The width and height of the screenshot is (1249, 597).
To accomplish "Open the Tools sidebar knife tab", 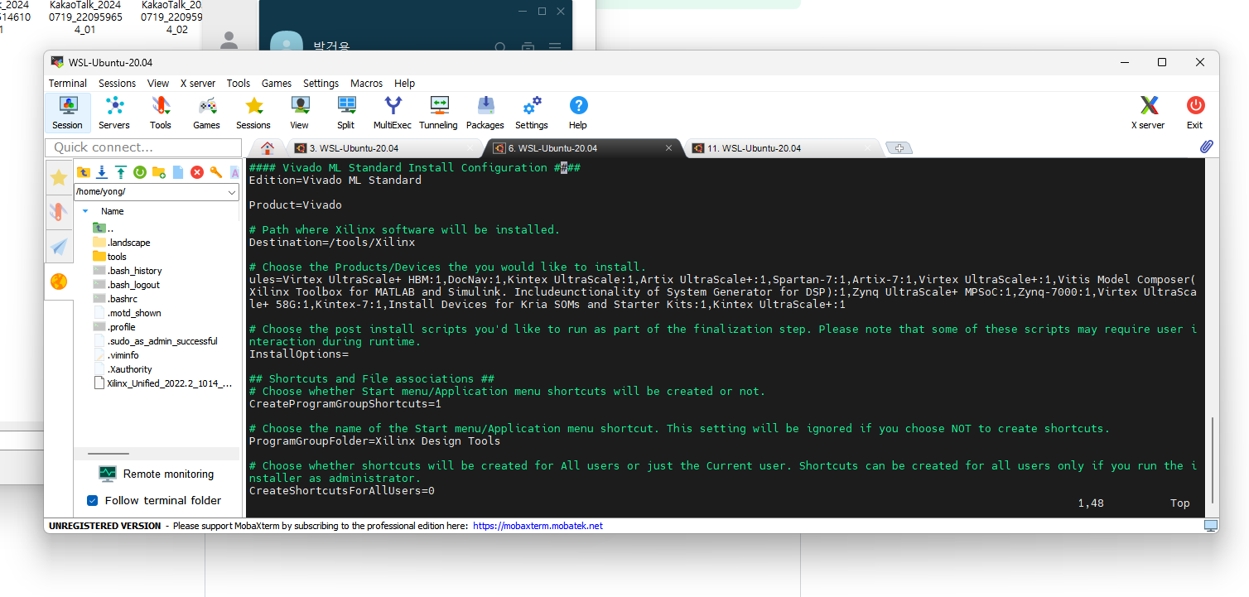I will click(59, 212).
